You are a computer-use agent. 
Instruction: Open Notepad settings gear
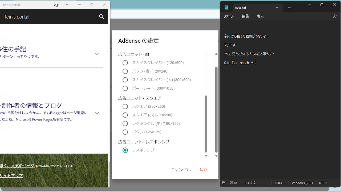point(335,16)
